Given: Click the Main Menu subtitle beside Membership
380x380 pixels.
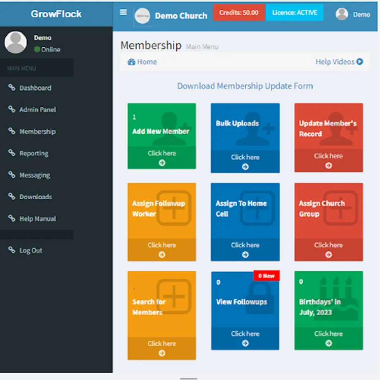Looking at the screenshot, I should 202,47.
